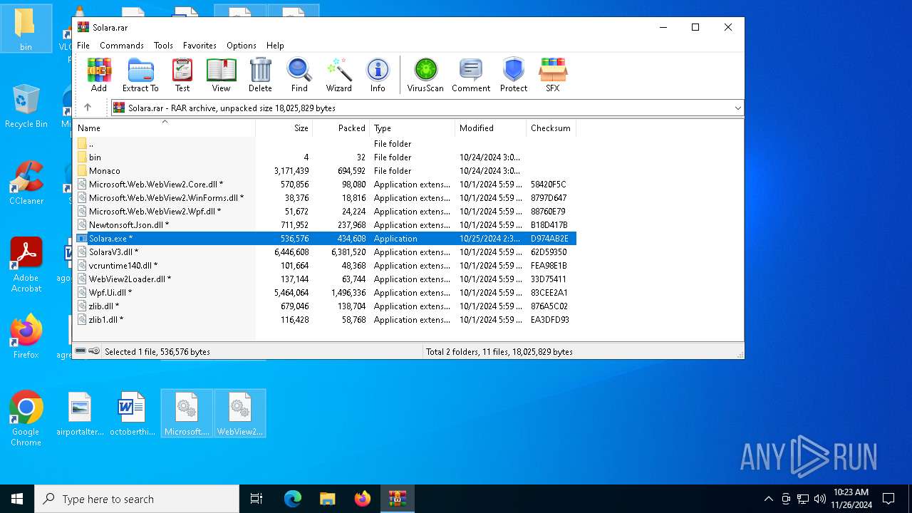Select Google Chrome desktop shortcut
This screenshot has height=513, width=912.
[26, 419]
